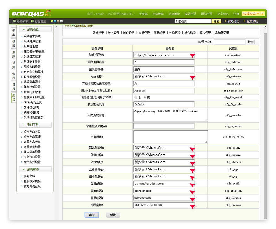Open the 功能地图 (function map) icon
Screen dimensions: 276x229
[x=33, y=21]
